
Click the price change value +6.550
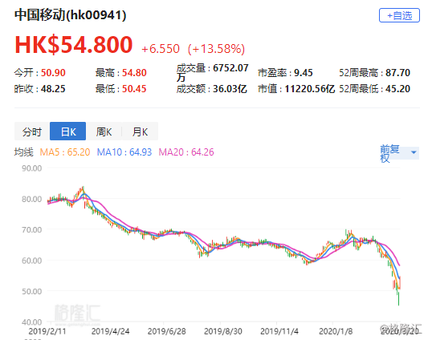tap(161, 49)
